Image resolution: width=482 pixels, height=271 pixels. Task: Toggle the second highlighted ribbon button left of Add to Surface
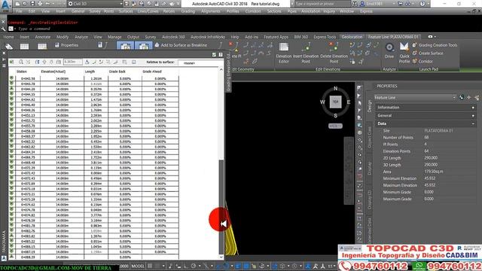click(143, 46)
